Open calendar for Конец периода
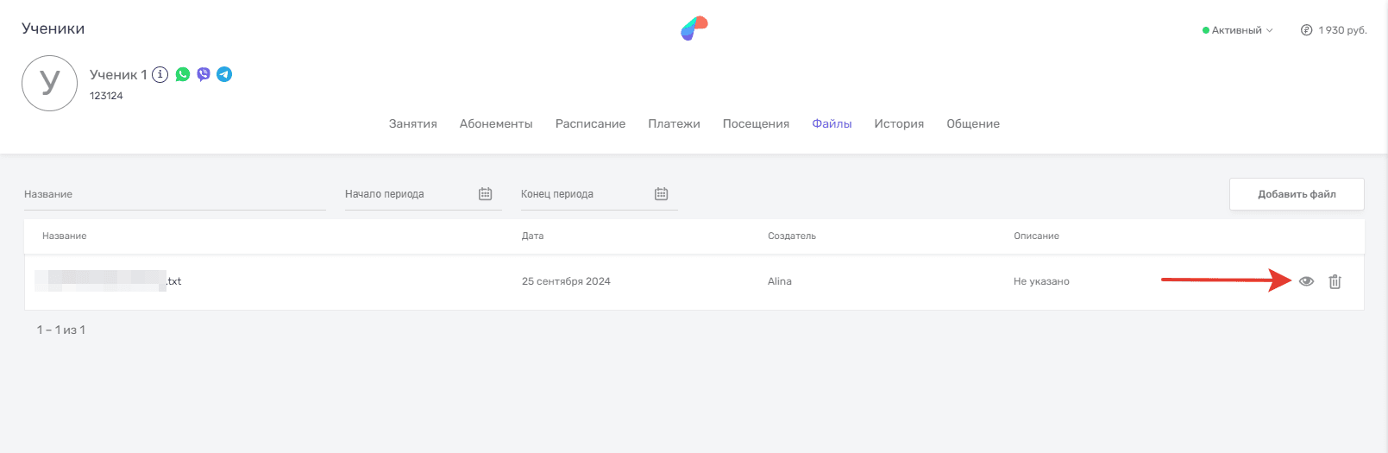Viewport: 1388px width, 453px height. (x=662, y=194)
